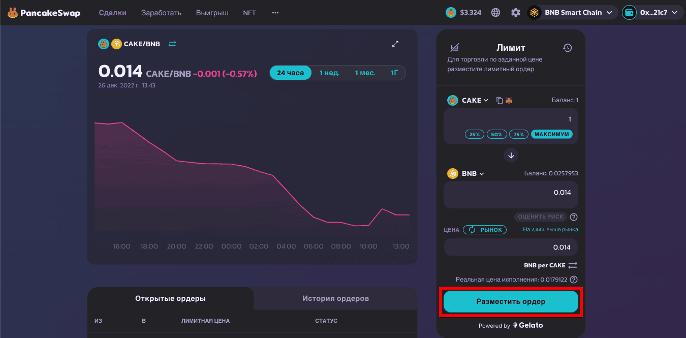Click Разместить ордер button
The image size is (686, 338).
coord(511,301)
